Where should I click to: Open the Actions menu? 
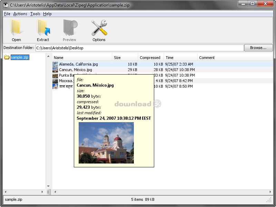tap(20, 14)
